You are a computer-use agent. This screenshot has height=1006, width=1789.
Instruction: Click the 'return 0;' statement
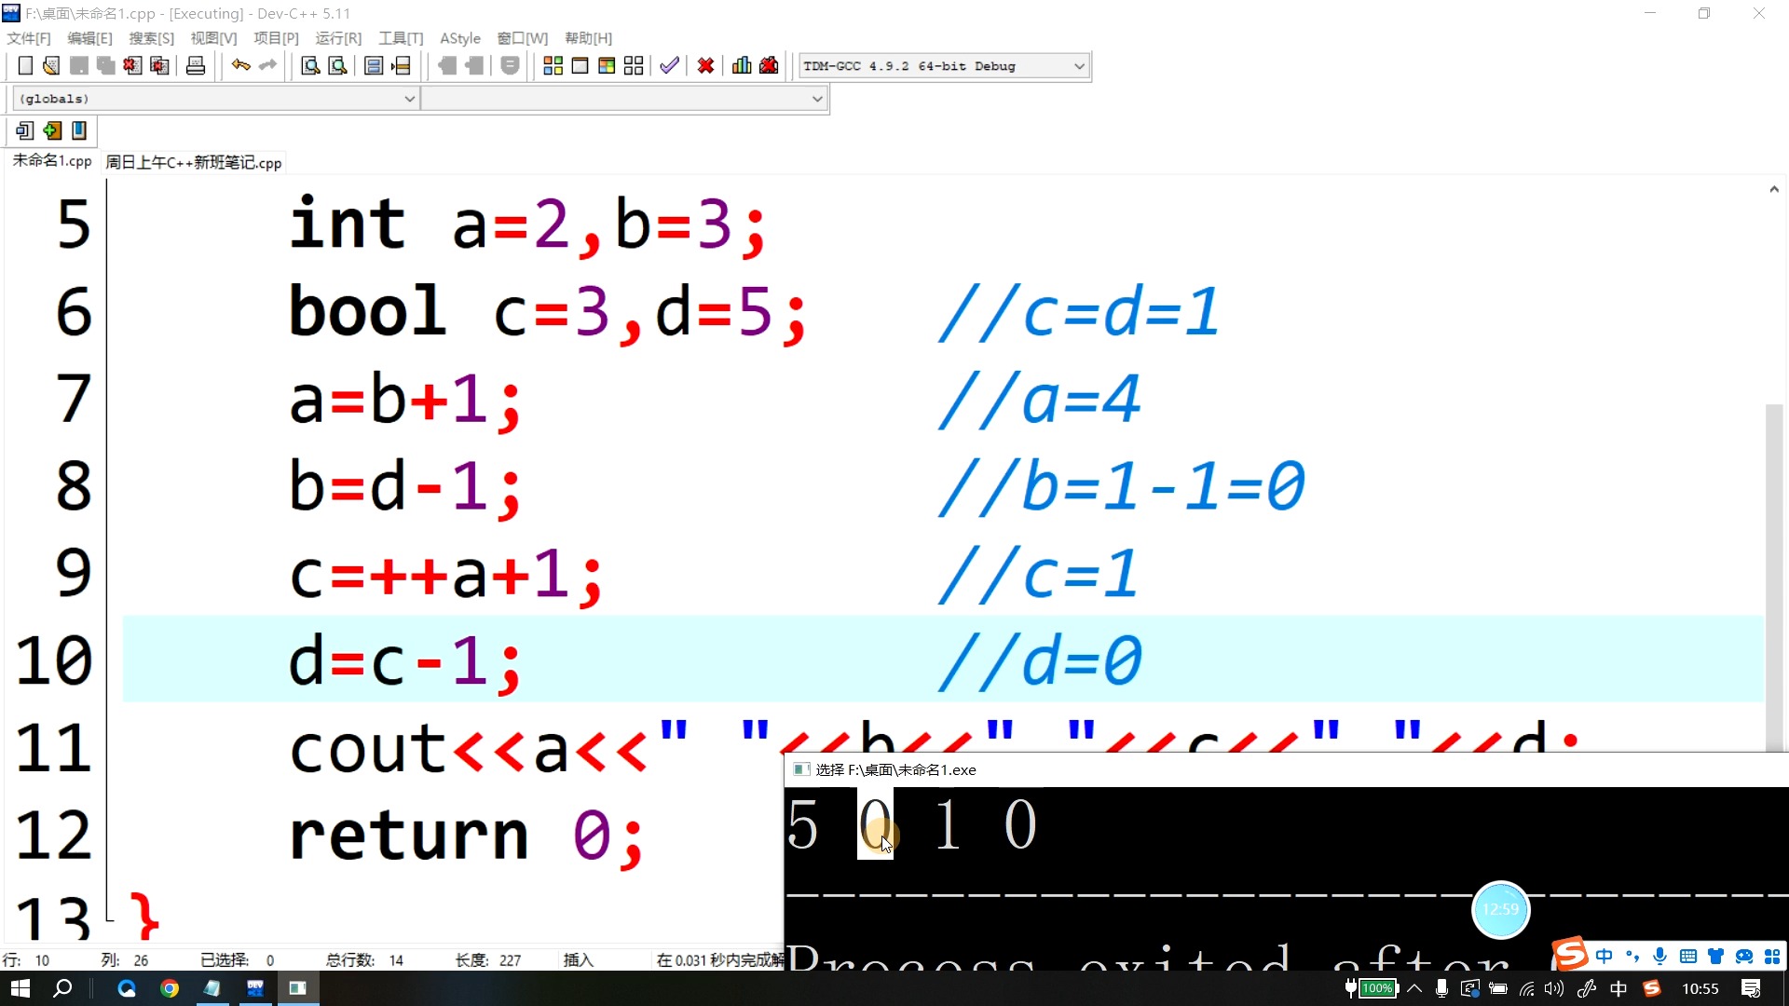466,836
